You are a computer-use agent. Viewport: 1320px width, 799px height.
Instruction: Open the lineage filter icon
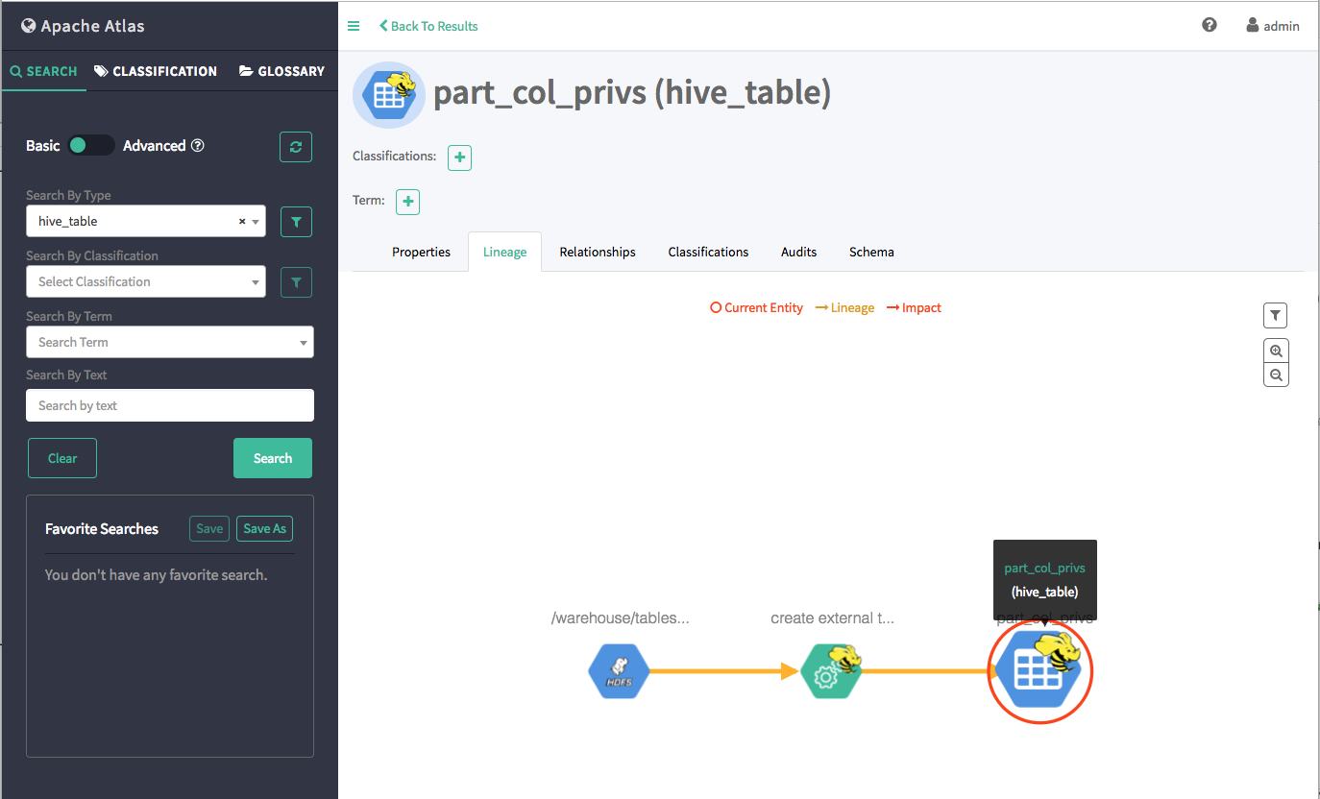(x=1276, y=315)
